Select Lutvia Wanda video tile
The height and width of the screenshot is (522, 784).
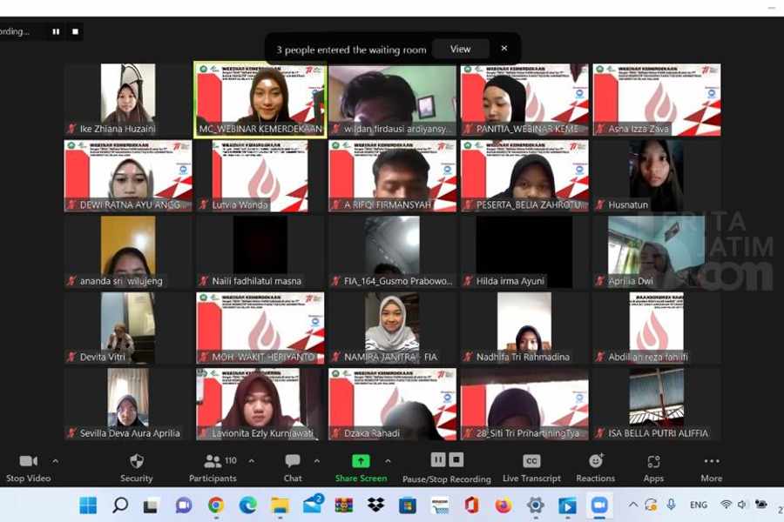(x=260, y=176)
